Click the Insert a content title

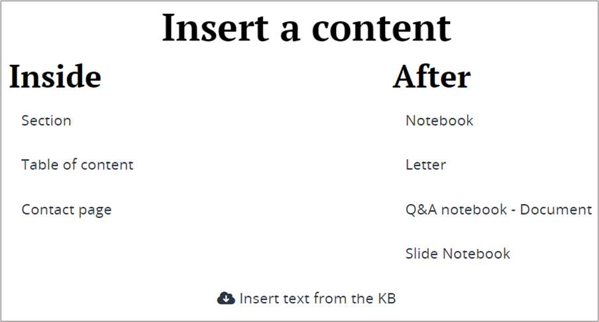point(306,28)
